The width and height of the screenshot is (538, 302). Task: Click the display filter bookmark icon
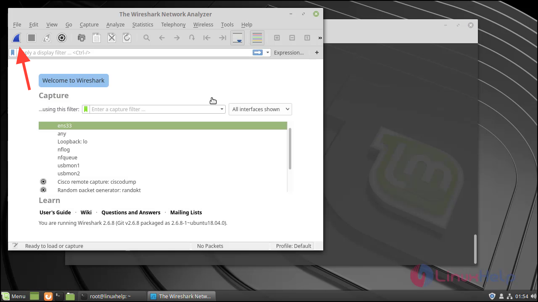(x=13, y=52)
